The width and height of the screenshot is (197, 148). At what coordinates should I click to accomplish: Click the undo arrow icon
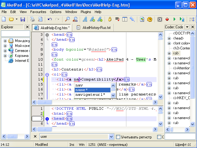(50, 19)
